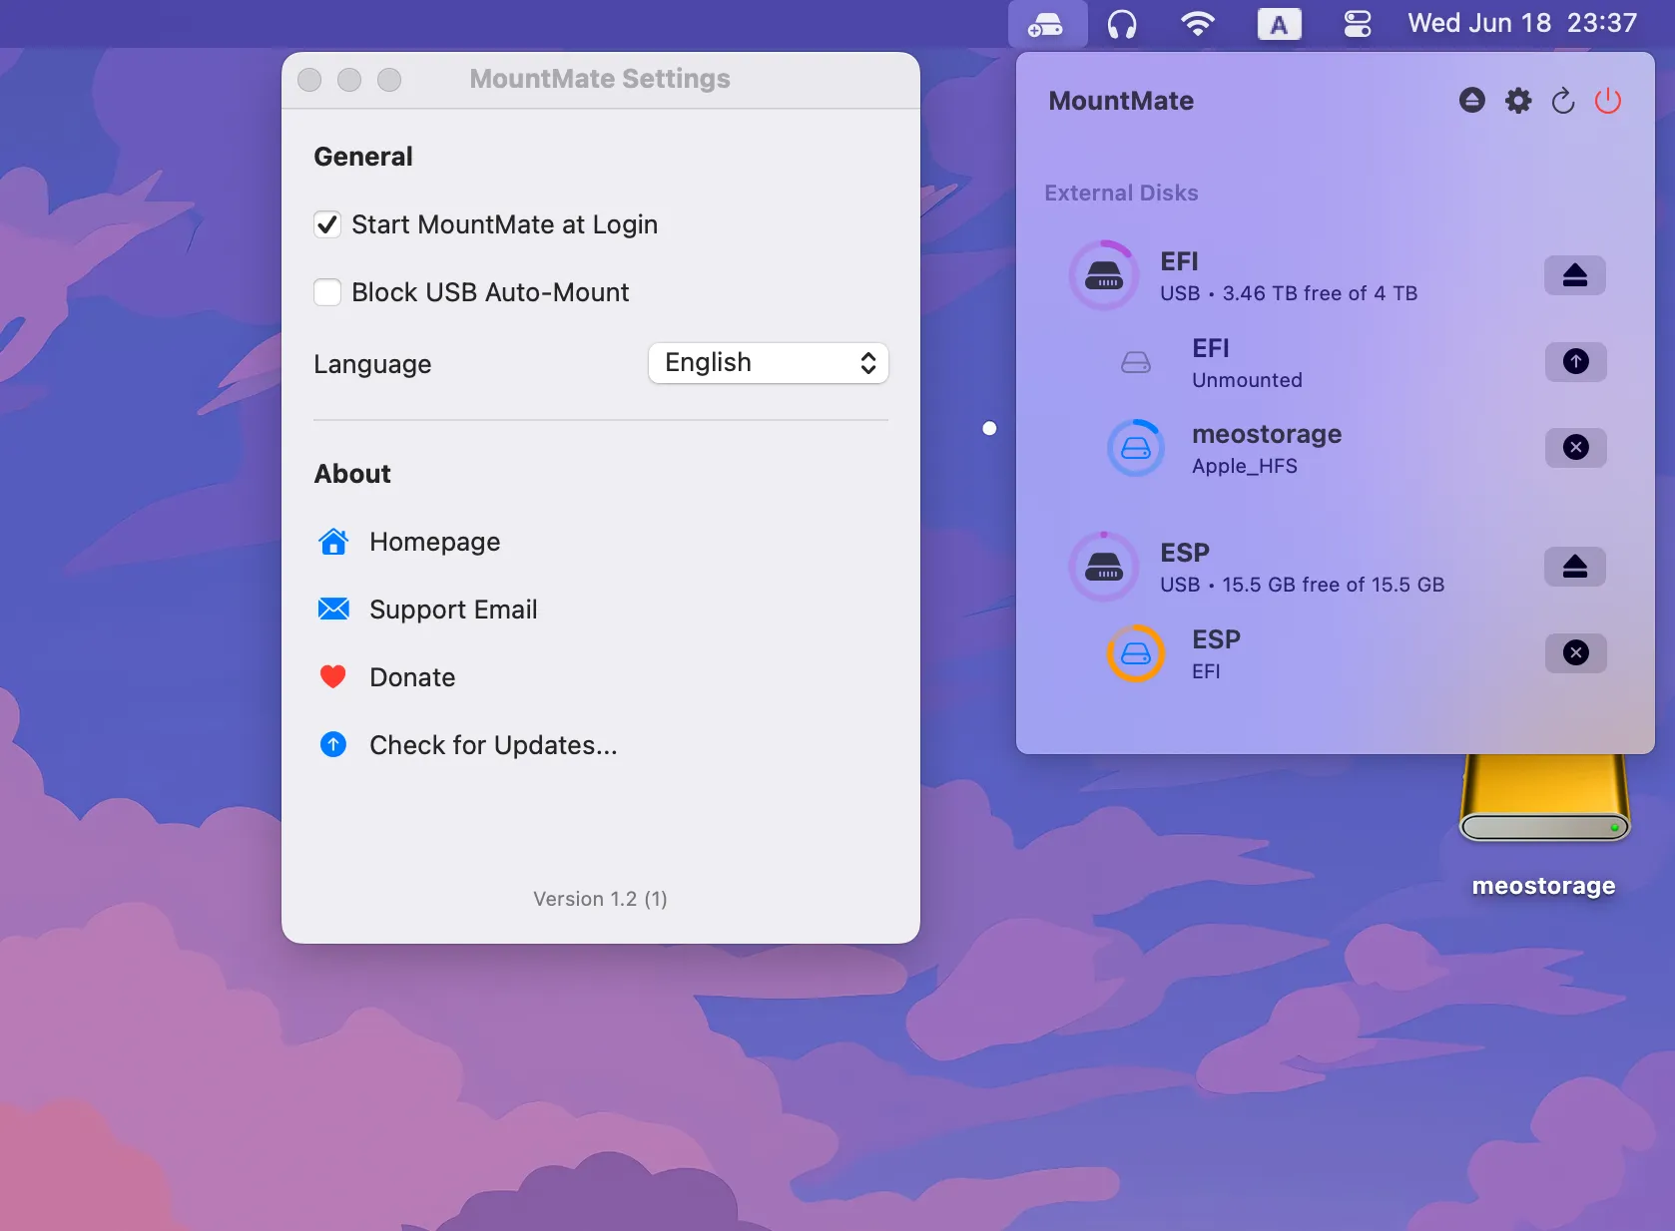The width and height of the screenshot is (1675, 1231).
Task: Eject the ESP USB disk
Action: click(x=1574, y=567)
